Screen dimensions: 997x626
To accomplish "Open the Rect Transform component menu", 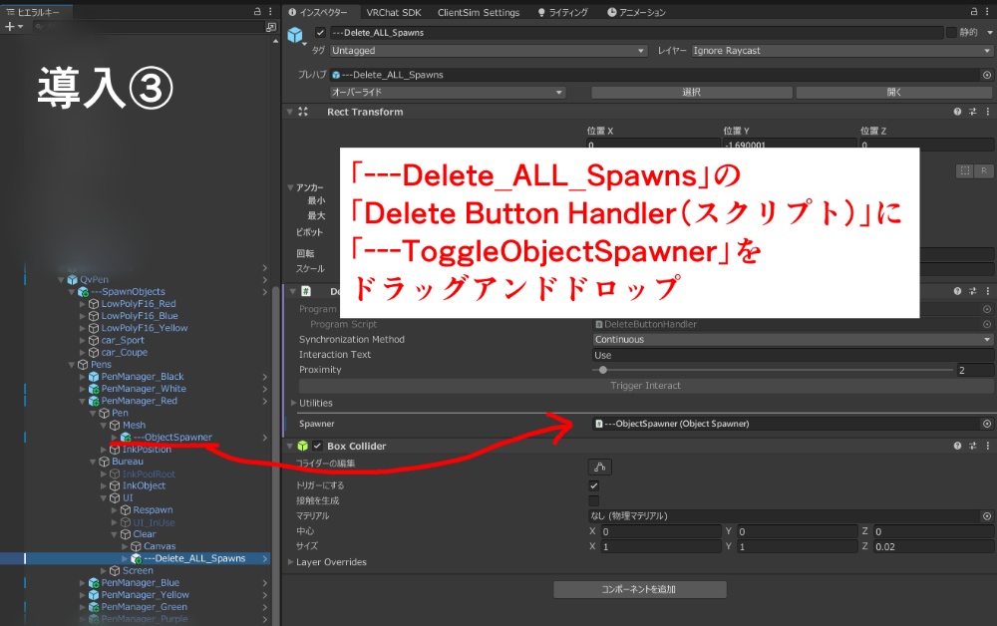I will point(987,112).
